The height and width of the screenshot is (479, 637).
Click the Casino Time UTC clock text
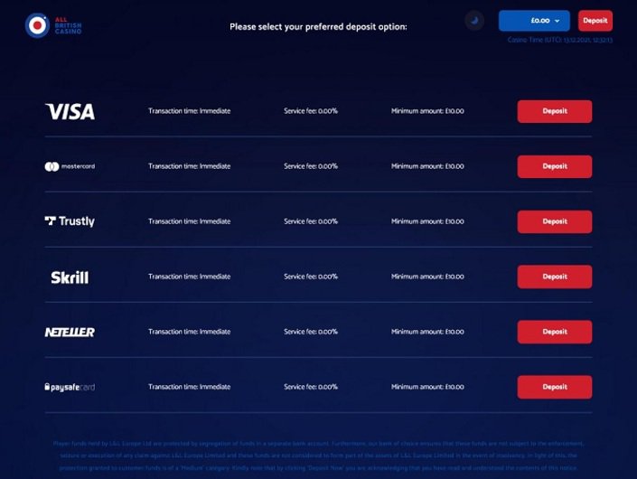(559, 41)
